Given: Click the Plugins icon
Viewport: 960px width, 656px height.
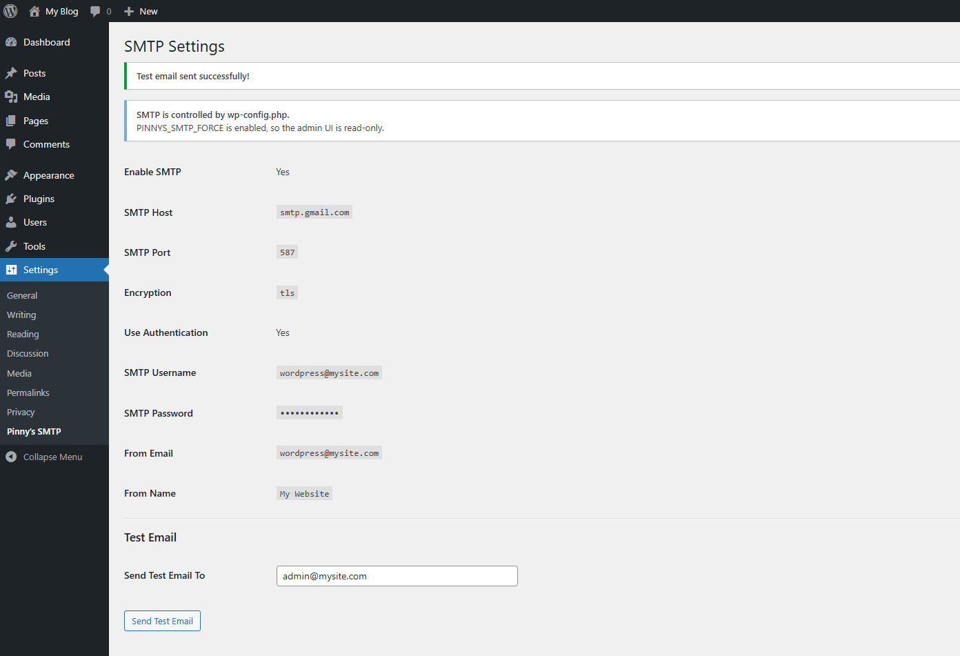Looking at the screenshot, I should point(12,199).
